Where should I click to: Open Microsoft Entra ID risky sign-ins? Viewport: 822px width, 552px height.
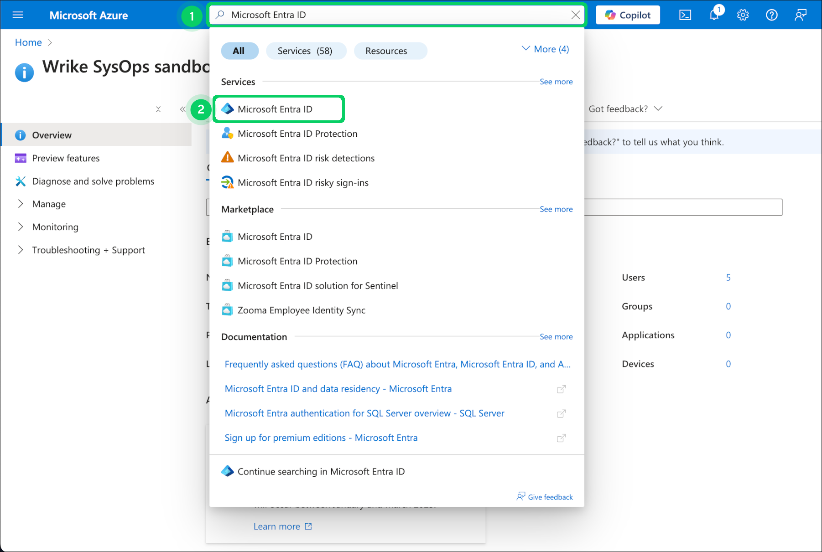pos(303,183)
